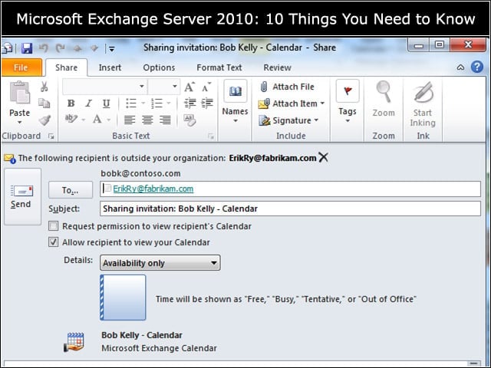This screenshot has width=491, height=368.
Task: Toggle Italic formatting
Action: point(89,103)
